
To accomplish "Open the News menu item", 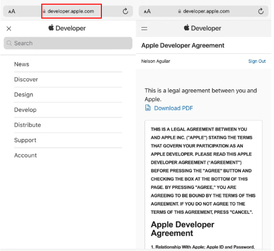I will click(68, 64).
